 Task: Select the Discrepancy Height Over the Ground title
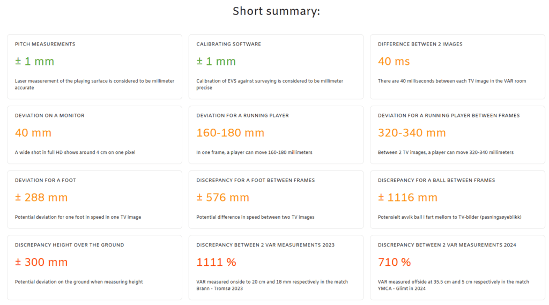tap(69, 245)
